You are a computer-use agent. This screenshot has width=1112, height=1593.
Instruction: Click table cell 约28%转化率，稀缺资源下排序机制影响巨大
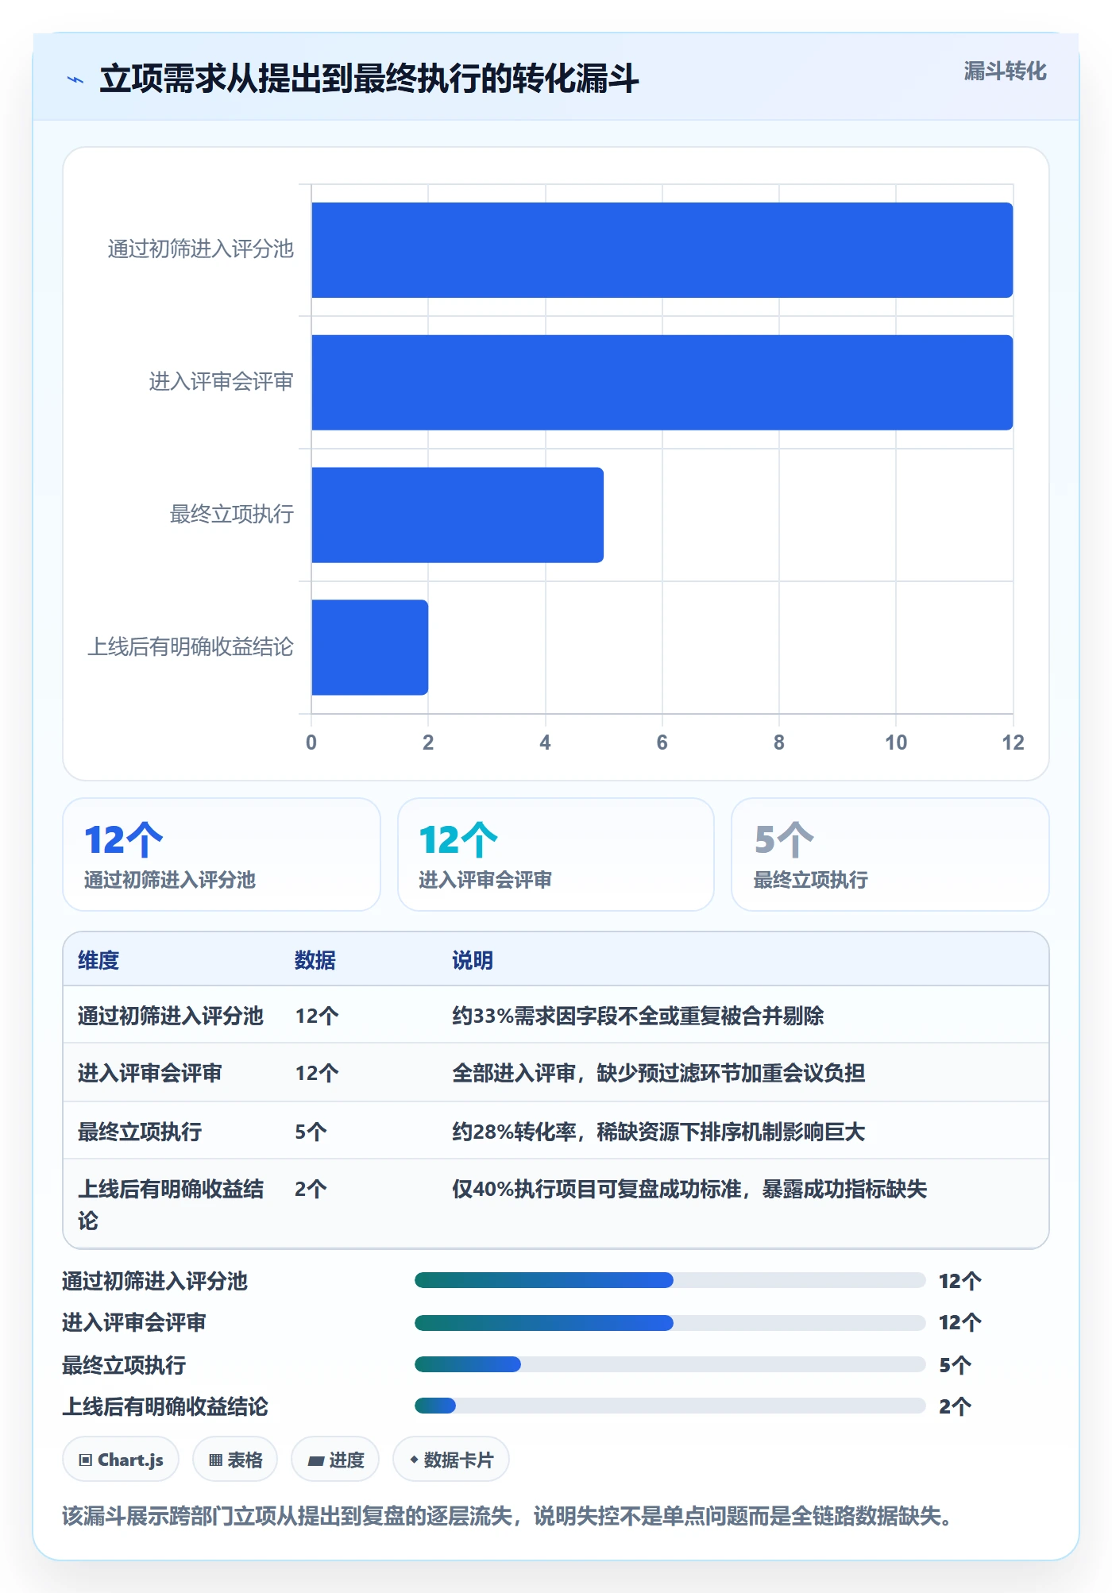(x=658, y=1132)
